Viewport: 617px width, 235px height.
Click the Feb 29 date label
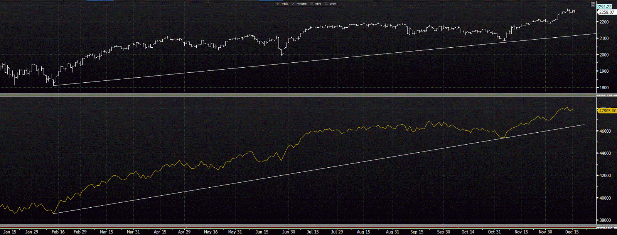point(80,232)
